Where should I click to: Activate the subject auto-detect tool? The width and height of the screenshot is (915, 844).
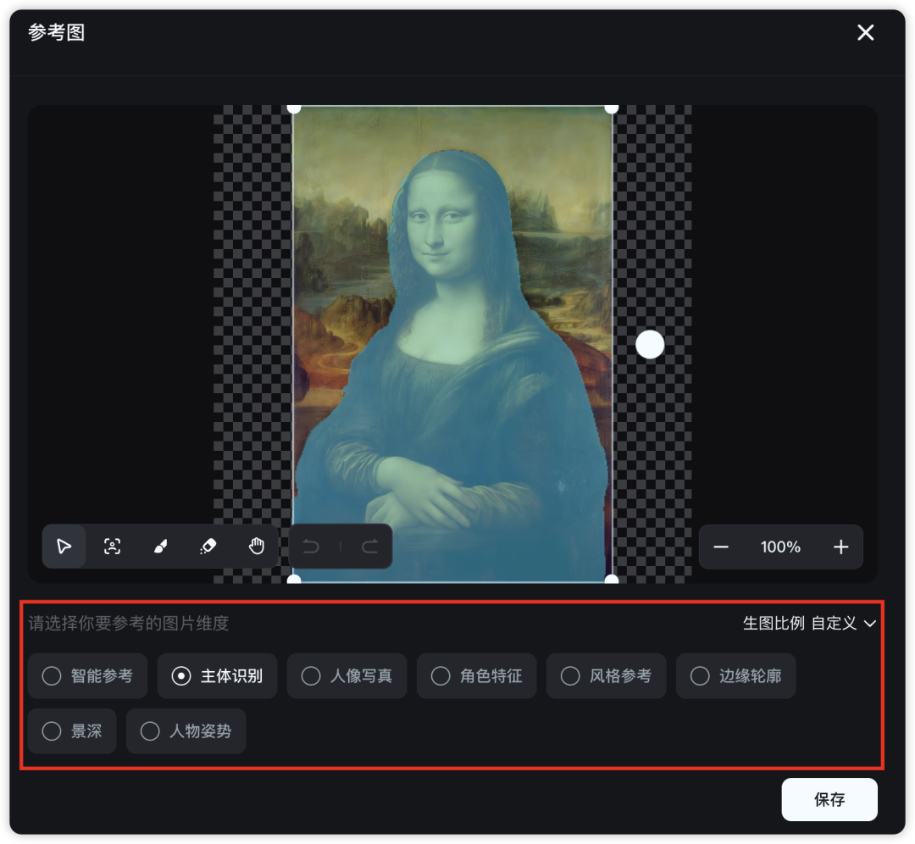click(x=112, y=547)
